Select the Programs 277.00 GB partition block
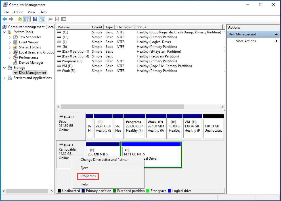 (x=134, y=127)
